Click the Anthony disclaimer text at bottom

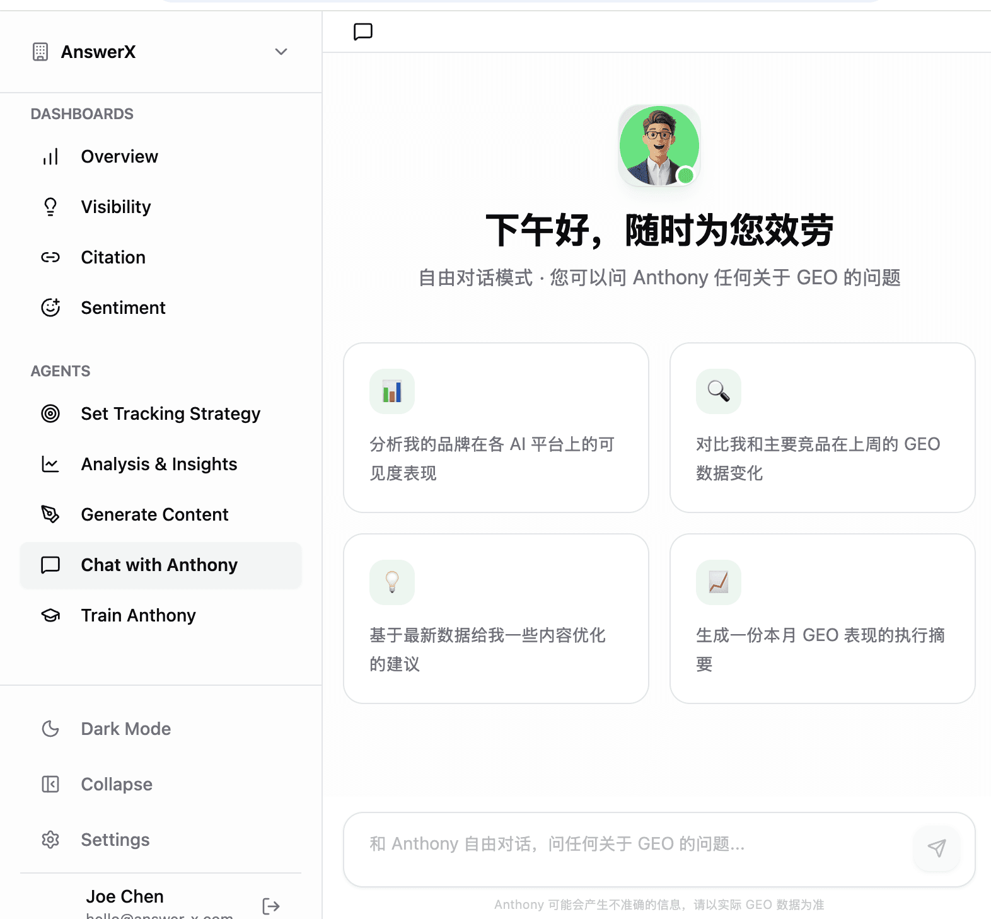(659, 905)
